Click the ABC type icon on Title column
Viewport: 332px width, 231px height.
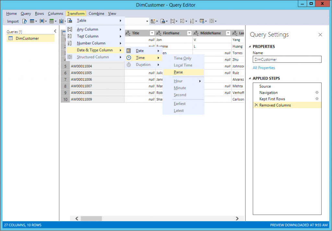[128, 33]
